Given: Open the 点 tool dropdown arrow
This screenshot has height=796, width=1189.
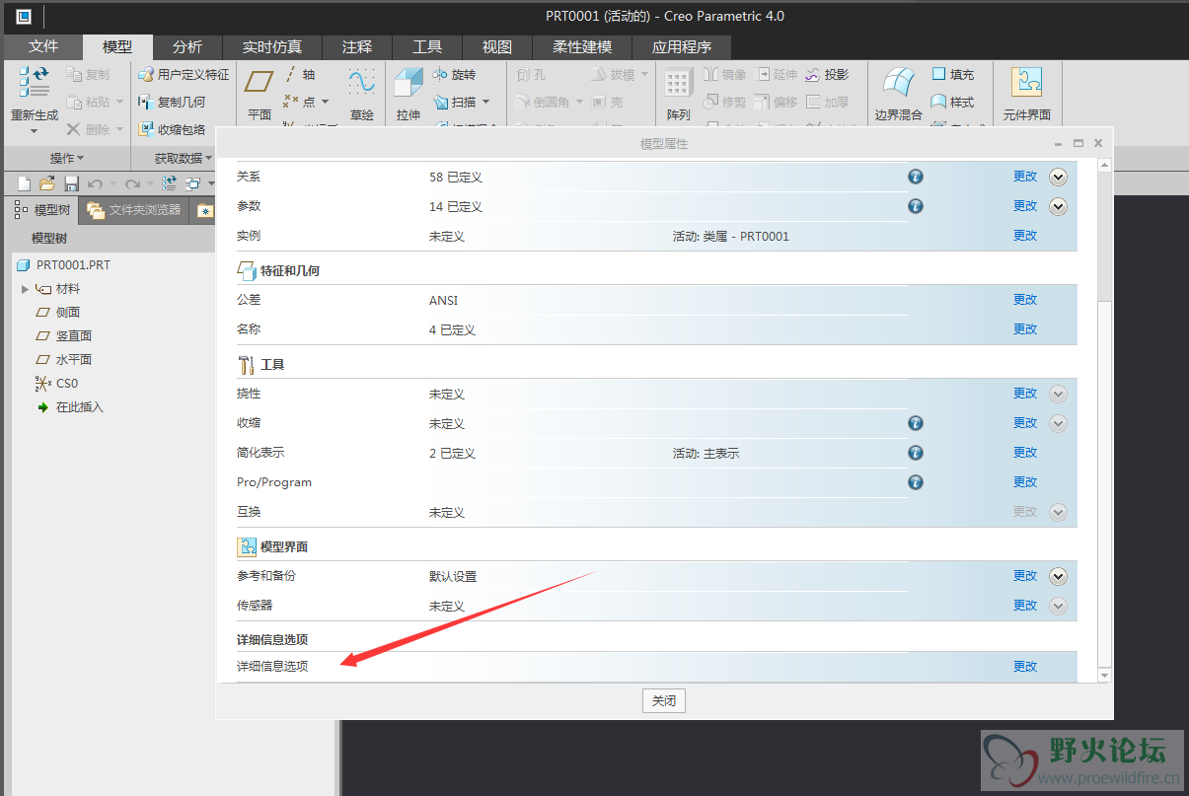Looking at the screenshot, I should (325, 102).
